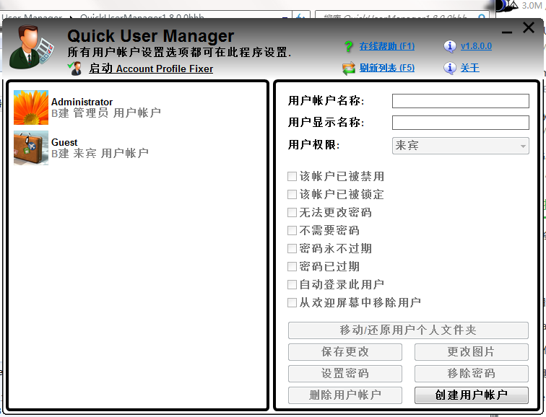Enable the 该帐户已被禁用 checkbox

[292, 176]
